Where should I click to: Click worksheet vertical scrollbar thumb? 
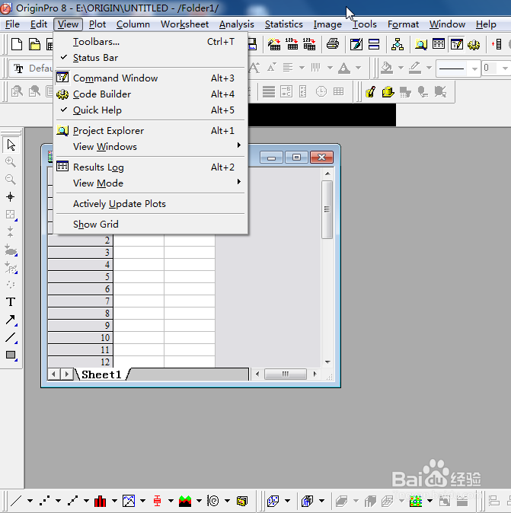327,209
